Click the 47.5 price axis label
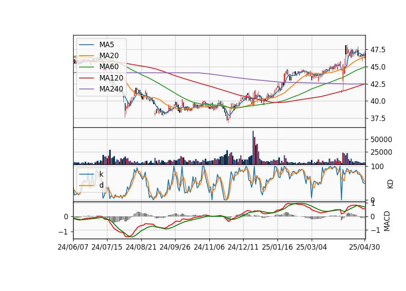 378,50
